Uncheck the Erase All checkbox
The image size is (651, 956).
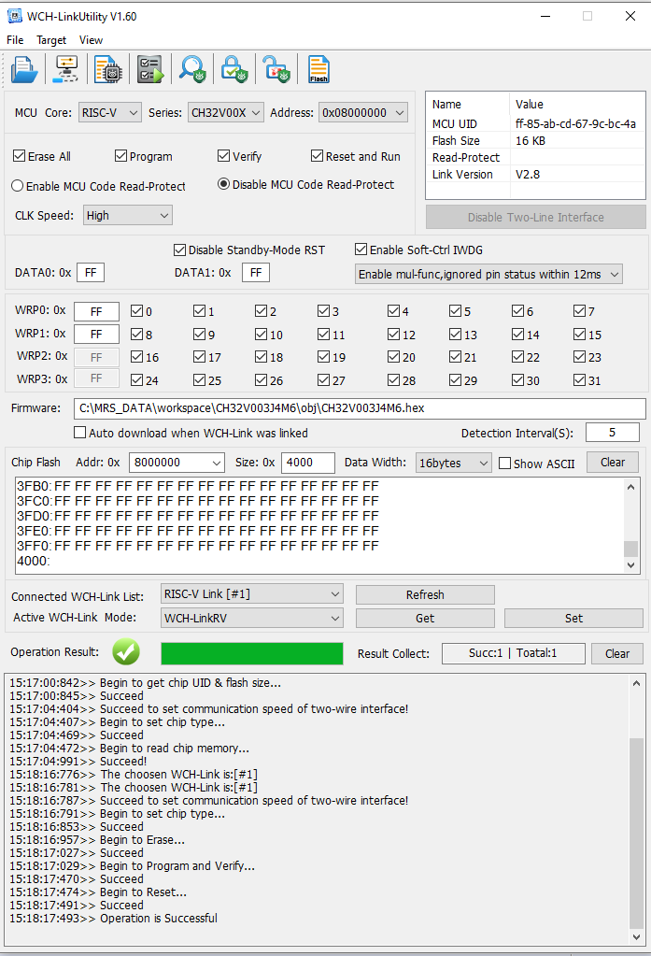tap(20, 156)
